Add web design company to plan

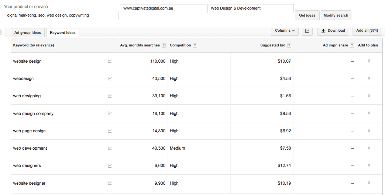click(369, 113)
